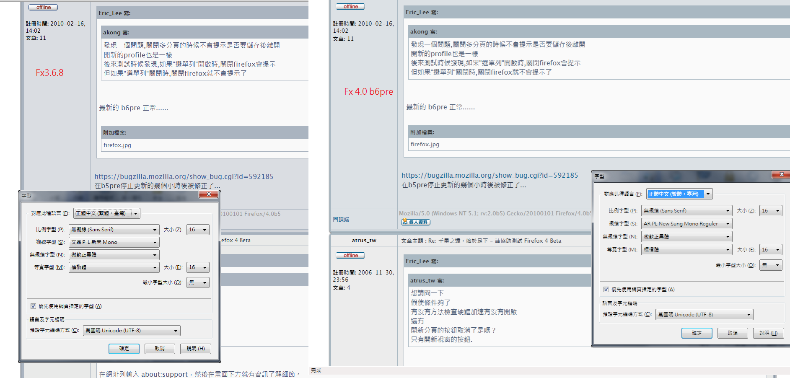
Task: Toggle 優先使用網頁指定的字型 checkbox in left dialog
Action: tap(33, 306)
